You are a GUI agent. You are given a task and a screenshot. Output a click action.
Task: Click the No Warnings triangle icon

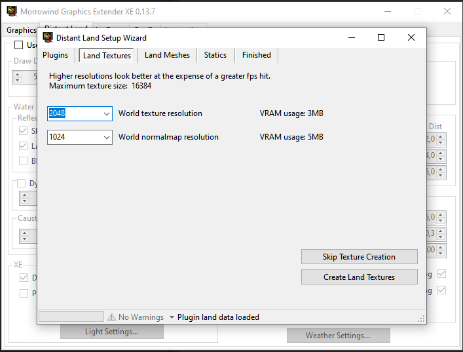pyautogui.click(x=111, y=317)
